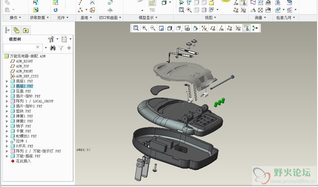Expand the 压盖.PRT tree node
Viewport: 318px width, 187px height.
pyautogui.click(x=7, y=91)
